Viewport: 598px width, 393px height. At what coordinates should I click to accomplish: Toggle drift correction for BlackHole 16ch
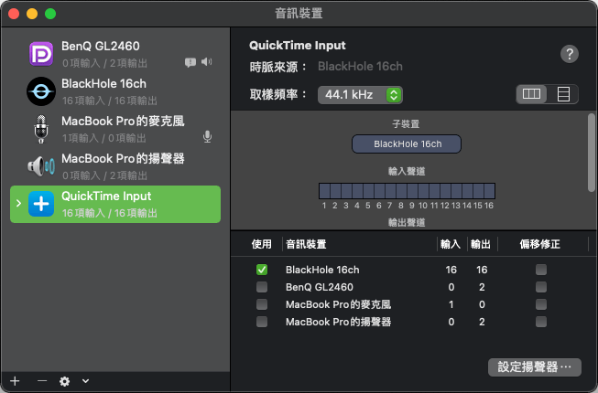click(x=541, y=270)
